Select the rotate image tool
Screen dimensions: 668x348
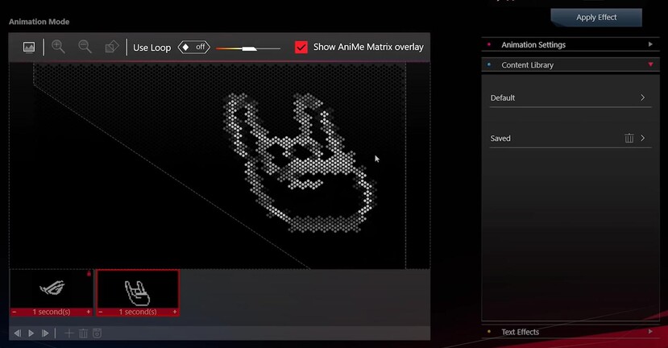[x=112, y=47]
